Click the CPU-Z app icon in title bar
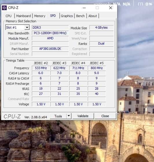The image size is (154, 162). (x=4, y=8)
